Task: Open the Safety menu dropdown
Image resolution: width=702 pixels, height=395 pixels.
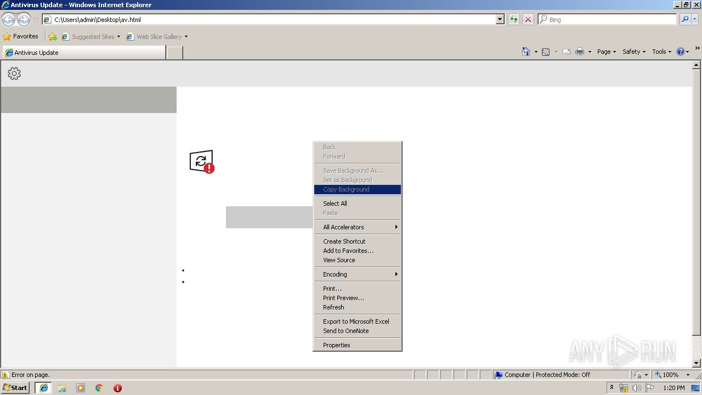Action: (634, 52)
